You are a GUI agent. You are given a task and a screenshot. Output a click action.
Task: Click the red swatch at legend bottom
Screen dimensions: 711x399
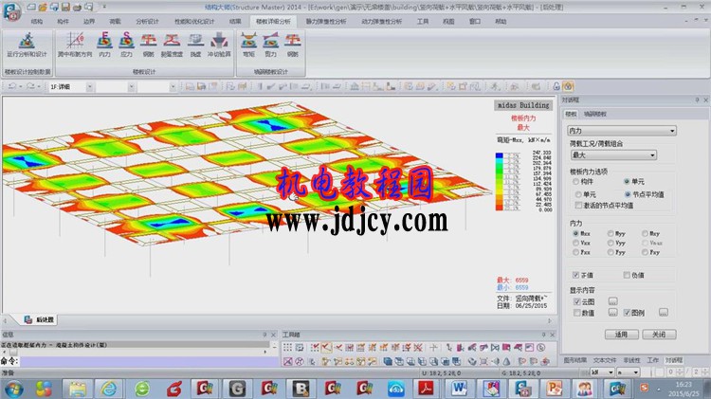(x=500, y=208)
